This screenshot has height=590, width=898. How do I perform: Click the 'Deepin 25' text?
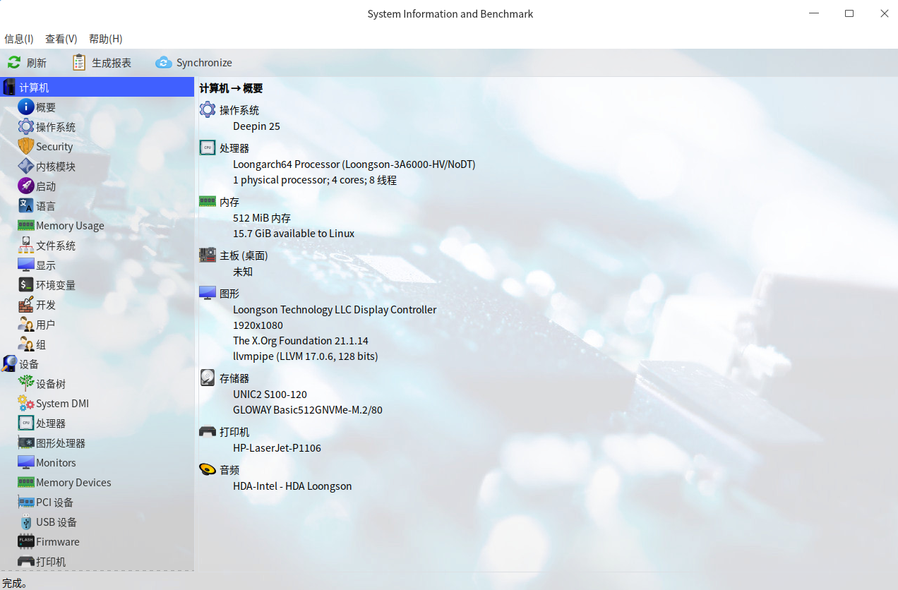click(256, 126)
